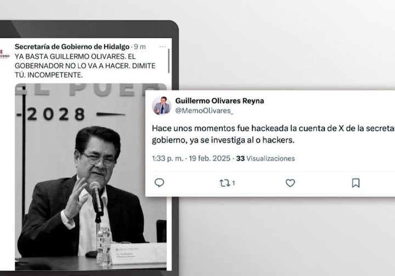Like the tweet with heart icon
Screen dimensions: 395x276
coord(290,183)
